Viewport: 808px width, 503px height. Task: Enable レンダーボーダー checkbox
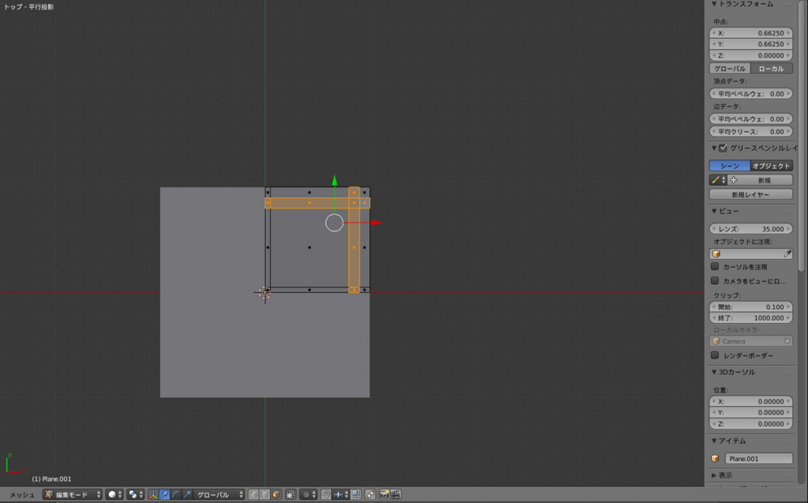[x=715, y=355]
